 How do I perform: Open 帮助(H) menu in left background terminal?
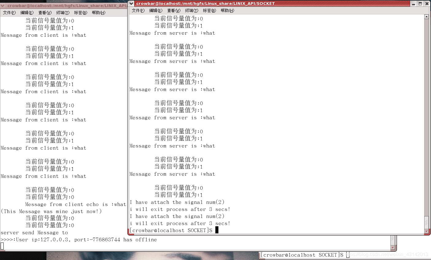(x=98, y=13)
